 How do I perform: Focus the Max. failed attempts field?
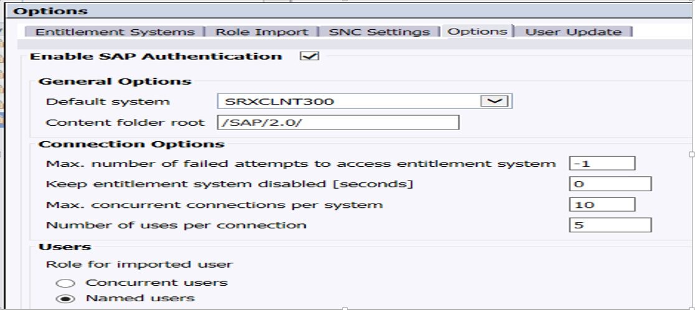[602, 164]
